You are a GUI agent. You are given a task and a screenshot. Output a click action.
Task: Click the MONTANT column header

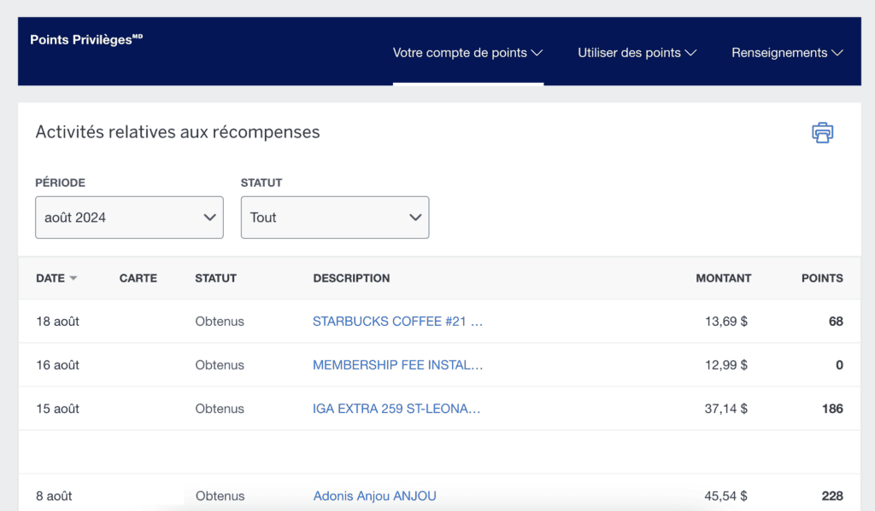[723, 277]
